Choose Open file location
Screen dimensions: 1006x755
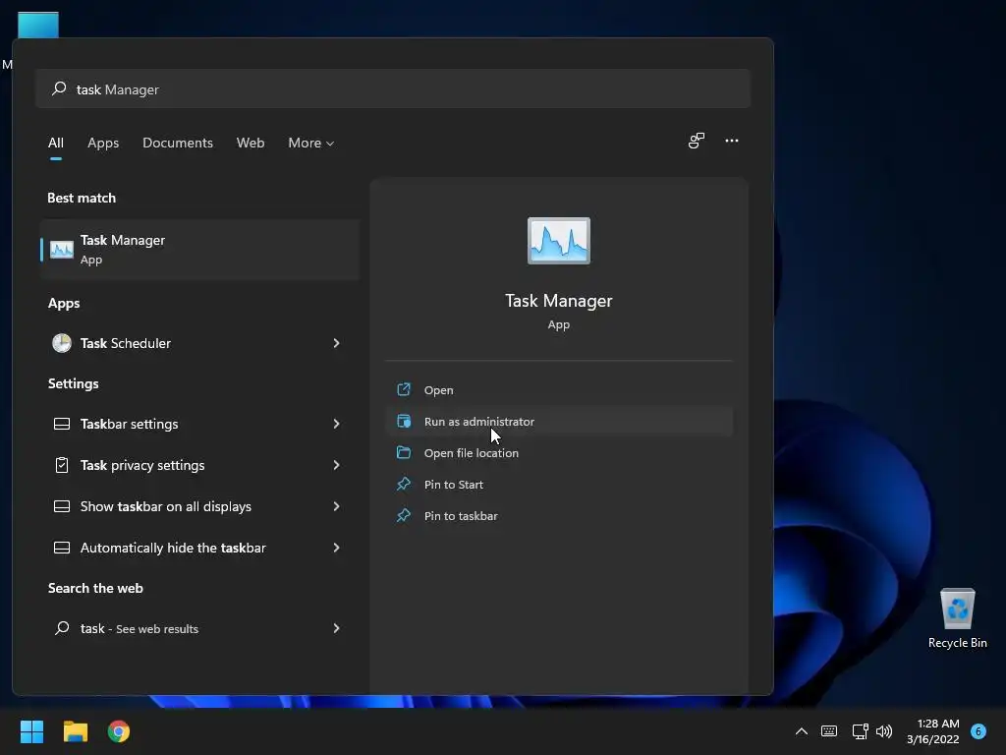[x=559, y=452]
